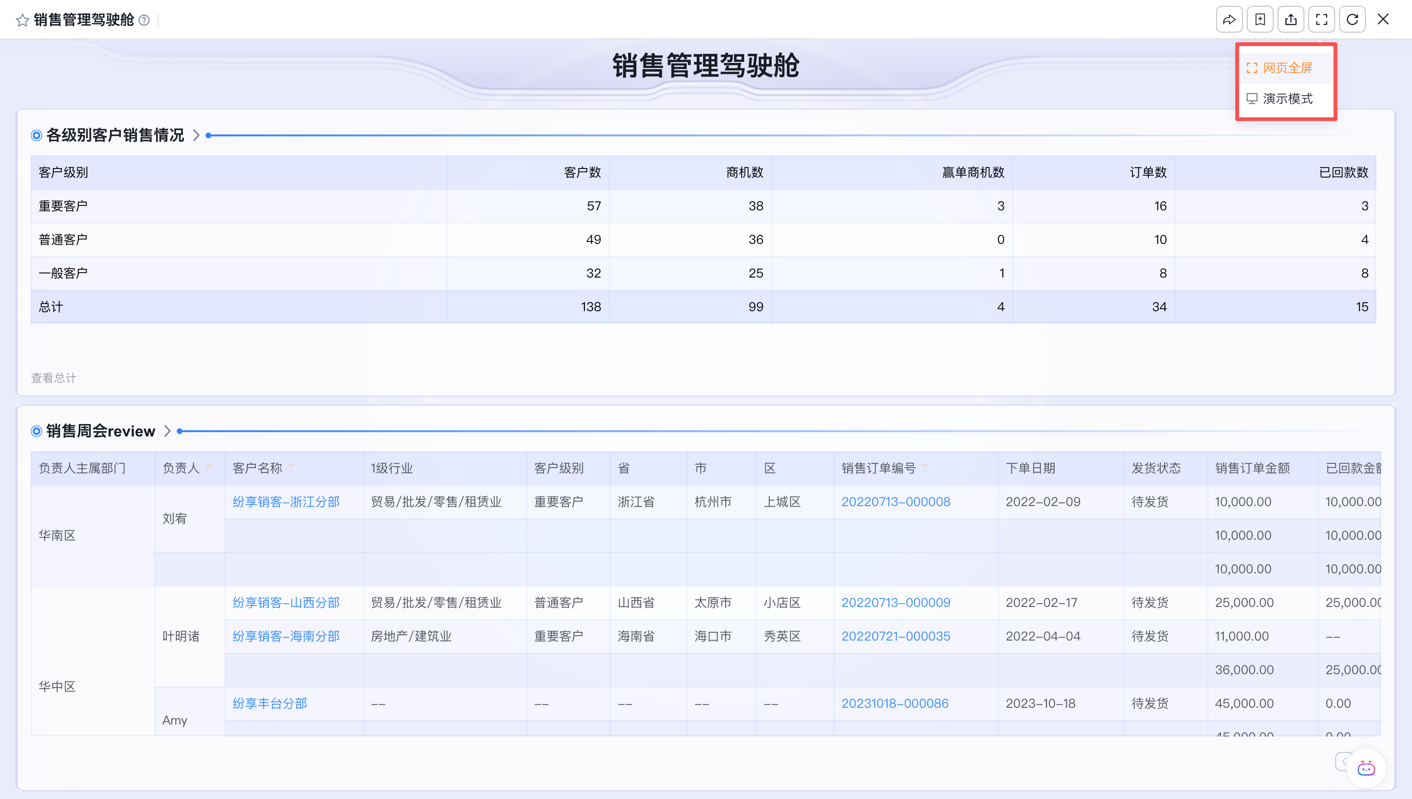Open order 20220713-000009 link

point(896,603)
